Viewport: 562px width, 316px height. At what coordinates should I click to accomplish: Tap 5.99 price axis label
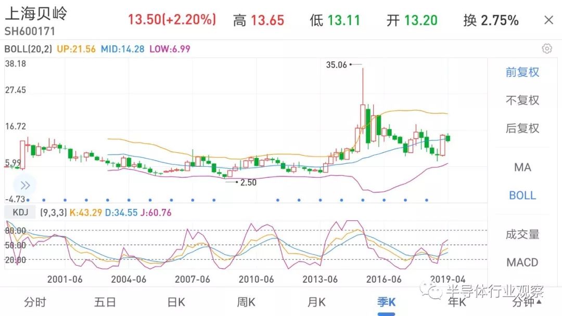click(x=13, y=163)
